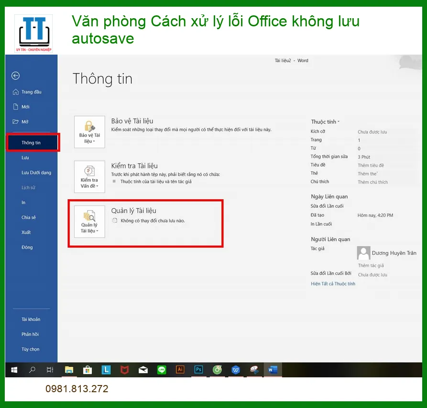Click Thêm thẻ tag field
This screenshot has width=427, height=408.
[368, 174]
